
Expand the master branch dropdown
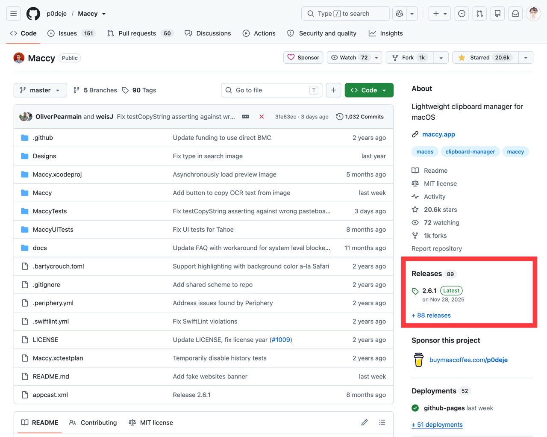pos(40,90)
